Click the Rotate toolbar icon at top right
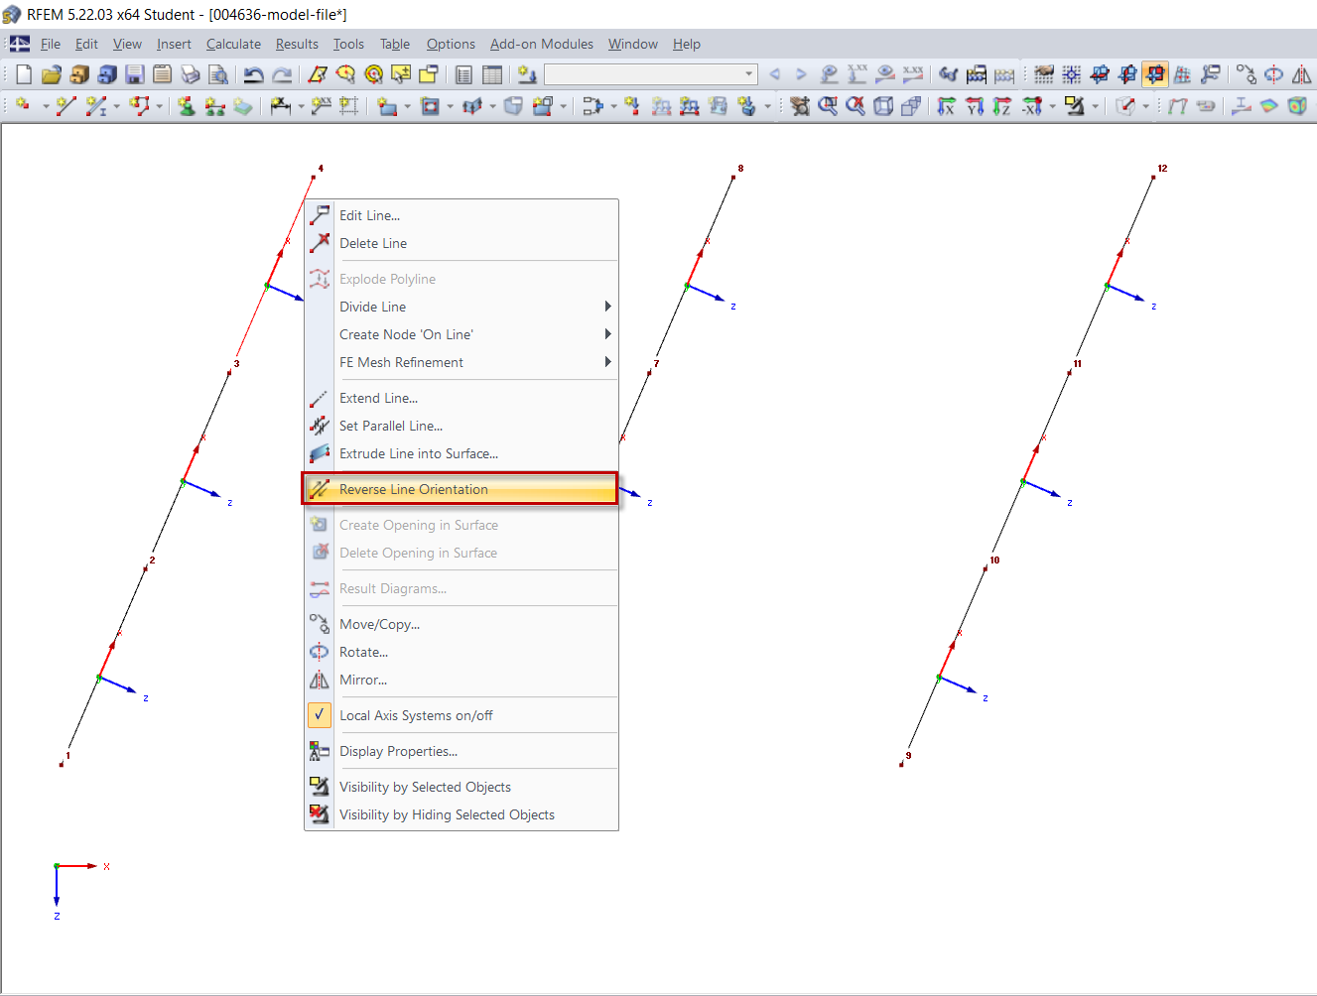This screenshot has width=1317, height=996. pyautogui.click(x=1274, y=74)
